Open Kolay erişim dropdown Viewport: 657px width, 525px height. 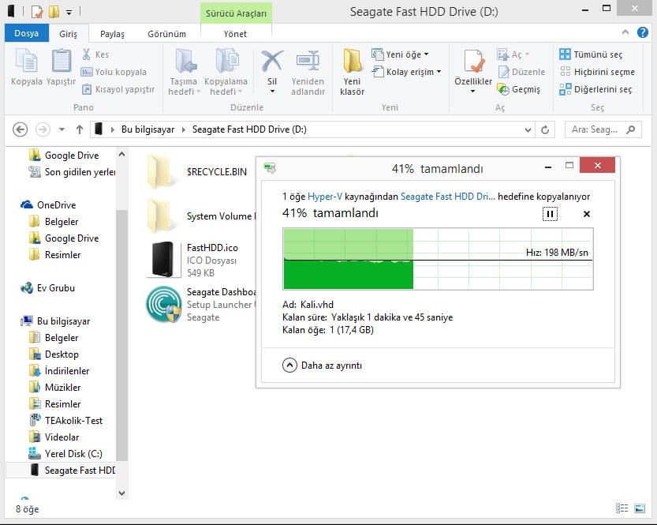(439, 72)
